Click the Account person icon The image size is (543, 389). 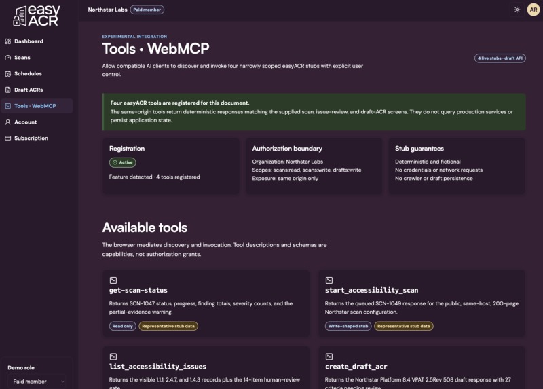tap(8, 122)
